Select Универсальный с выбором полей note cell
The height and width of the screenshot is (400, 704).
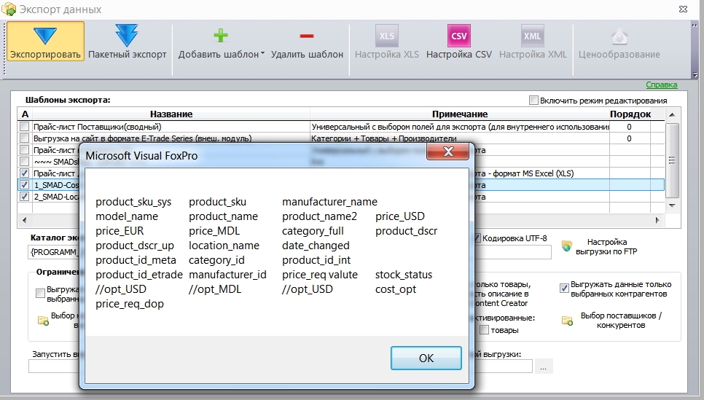pos(460,127)
